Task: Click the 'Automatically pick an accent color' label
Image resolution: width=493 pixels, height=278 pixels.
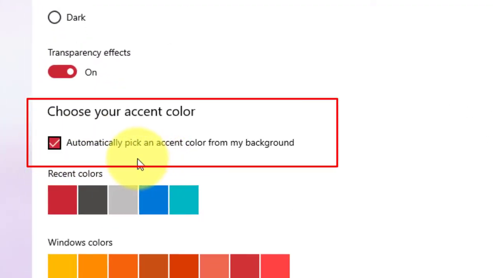Action: coord(180,143)
